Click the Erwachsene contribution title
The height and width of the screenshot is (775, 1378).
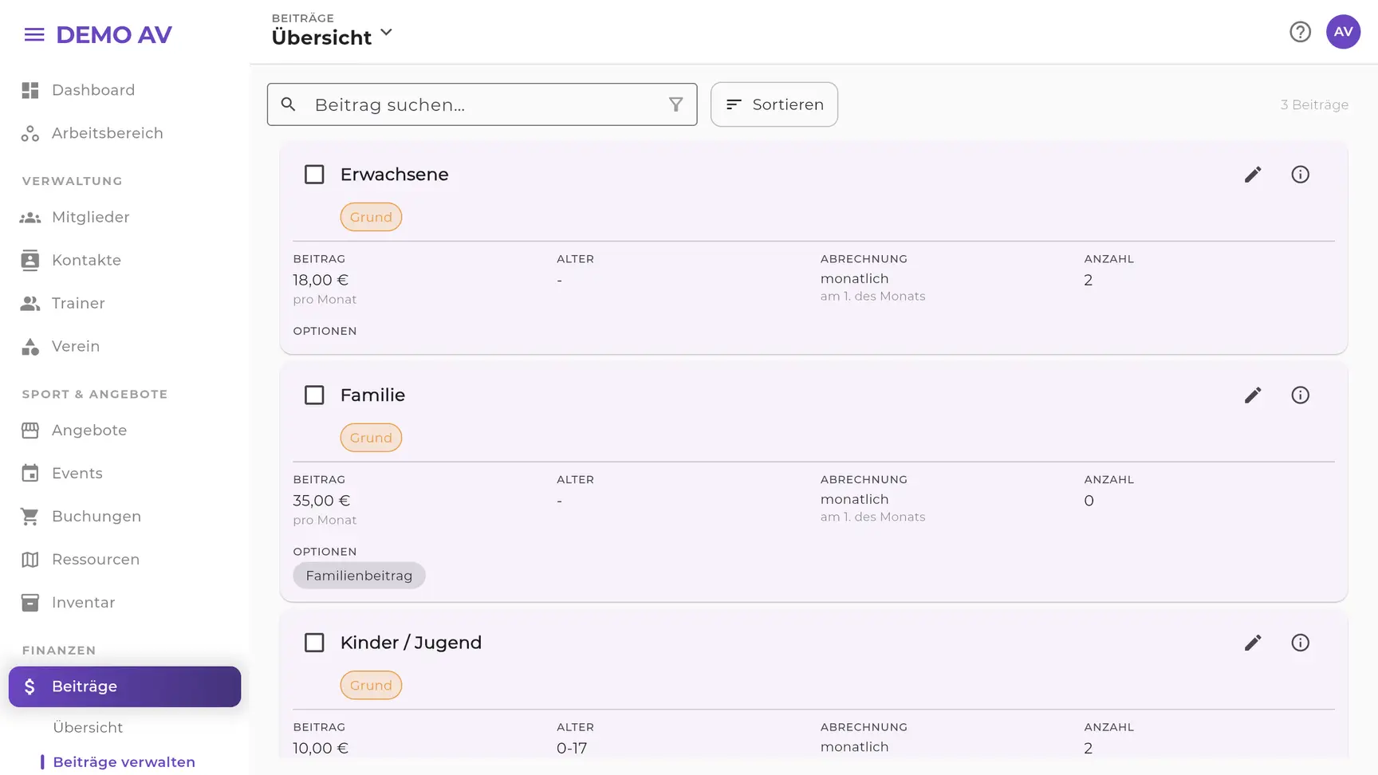(394, 175)
